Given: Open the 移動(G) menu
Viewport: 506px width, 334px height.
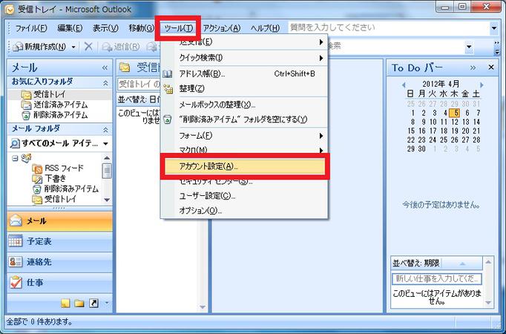Looking at the screenshot, I should (142, 28).
